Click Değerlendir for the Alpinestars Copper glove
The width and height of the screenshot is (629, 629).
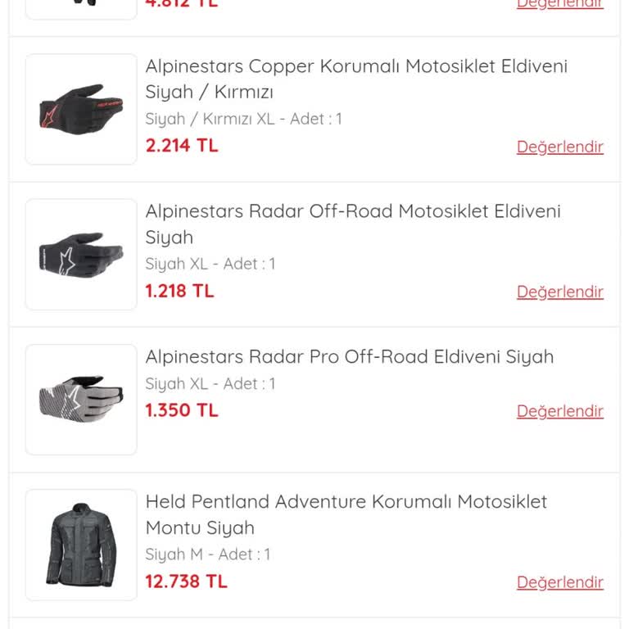559,147
